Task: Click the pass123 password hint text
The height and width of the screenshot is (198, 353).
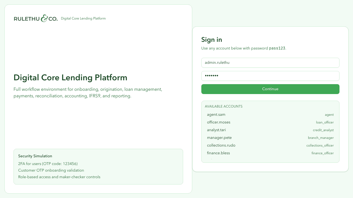Action: pyautogui.click(x=277, y=48)
